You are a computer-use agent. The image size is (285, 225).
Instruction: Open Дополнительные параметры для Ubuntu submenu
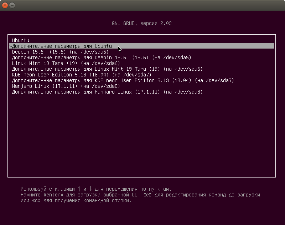click(x=142, y=46)
